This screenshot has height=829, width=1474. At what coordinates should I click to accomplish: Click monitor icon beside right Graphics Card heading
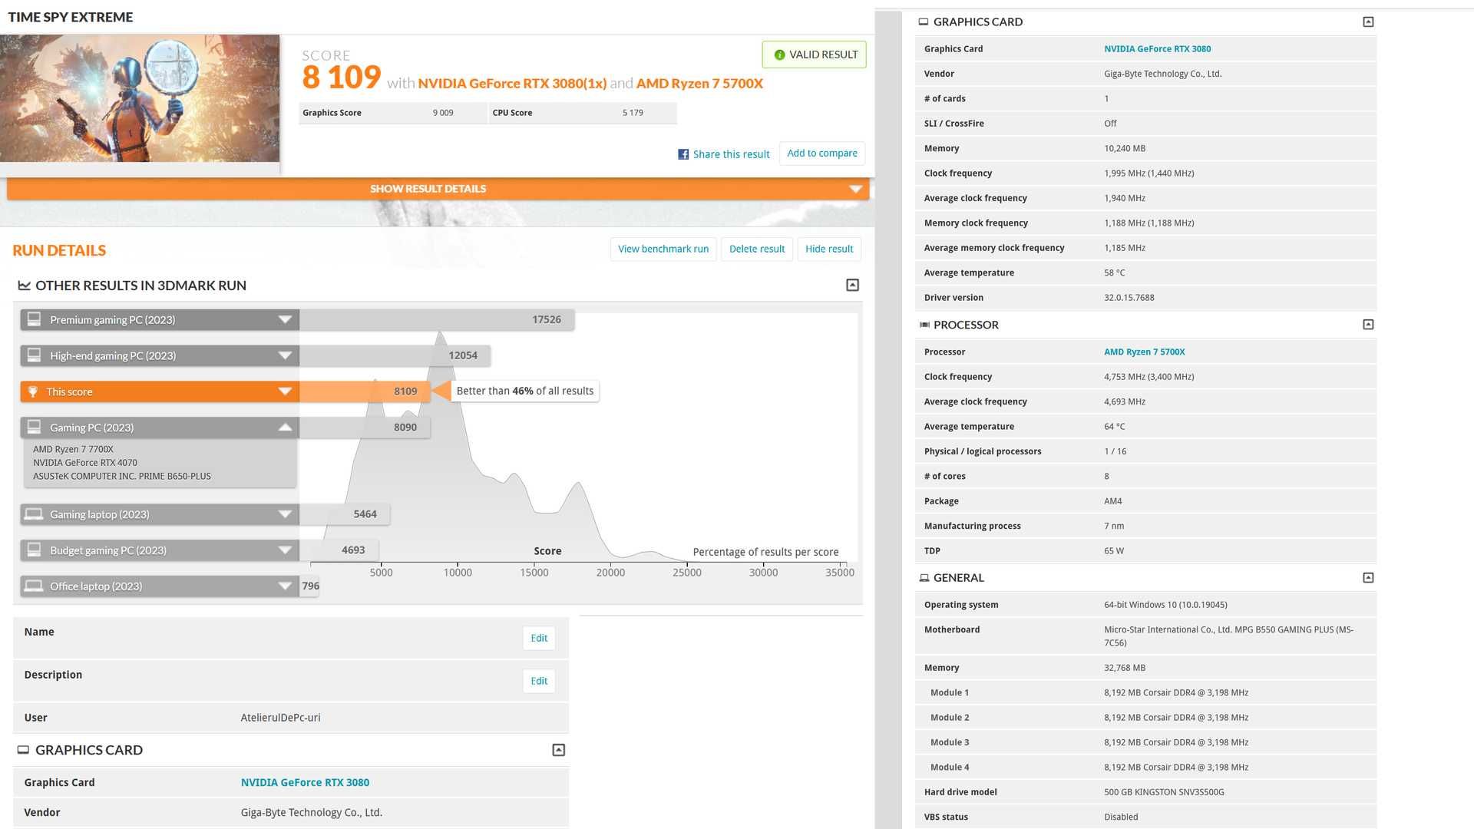click(924, 21)
